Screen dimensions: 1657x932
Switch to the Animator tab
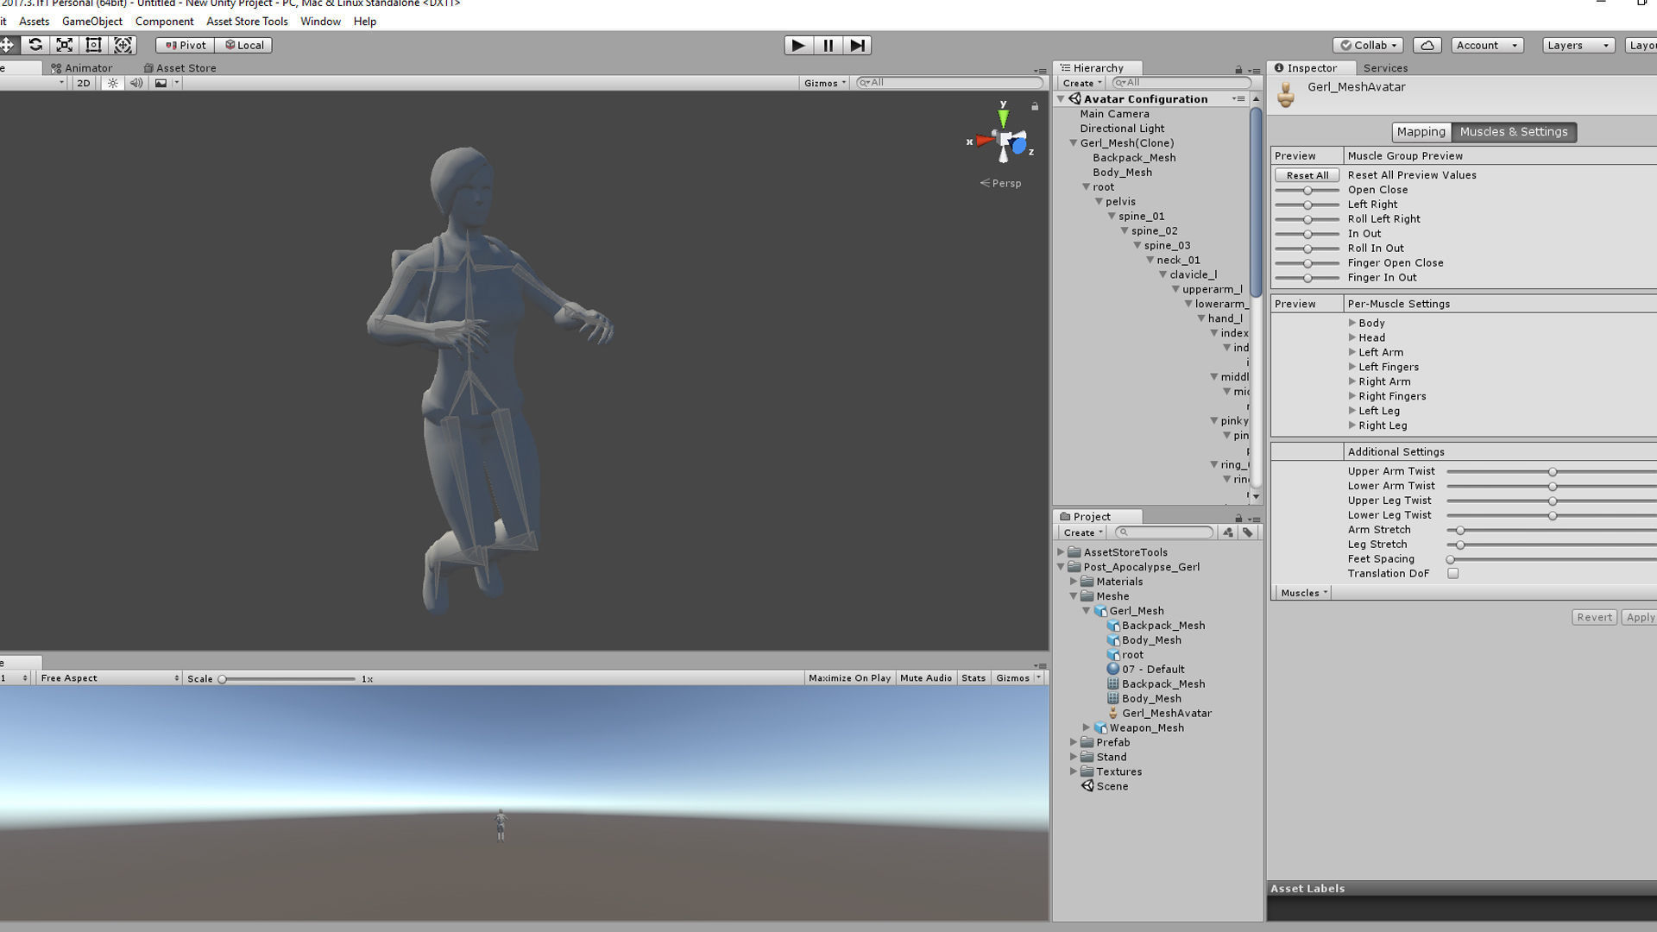82,67
